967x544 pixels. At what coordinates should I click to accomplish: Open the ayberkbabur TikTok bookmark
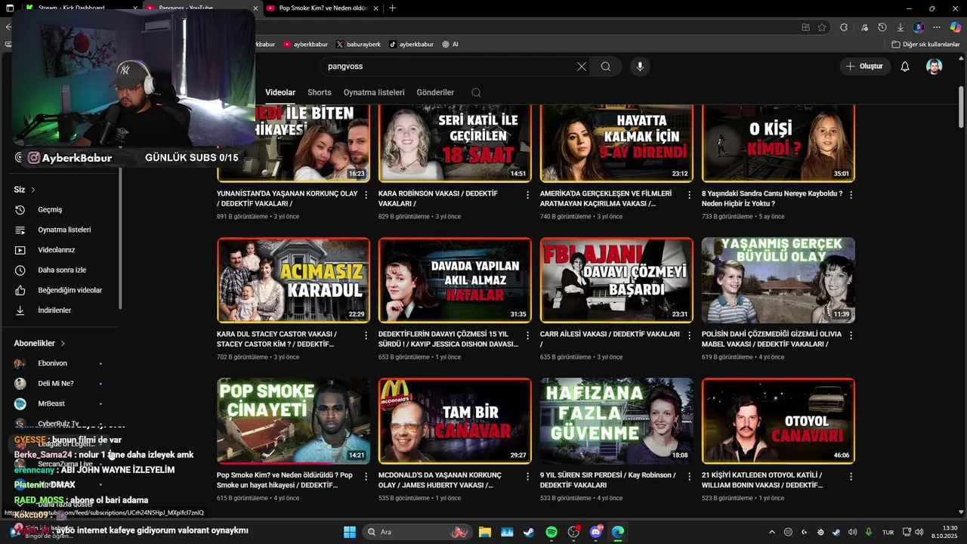point(412,45)
